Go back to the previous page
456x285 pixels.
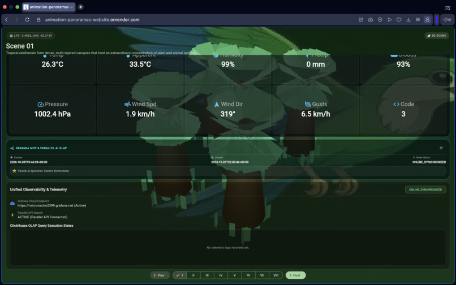pos(6,20)
